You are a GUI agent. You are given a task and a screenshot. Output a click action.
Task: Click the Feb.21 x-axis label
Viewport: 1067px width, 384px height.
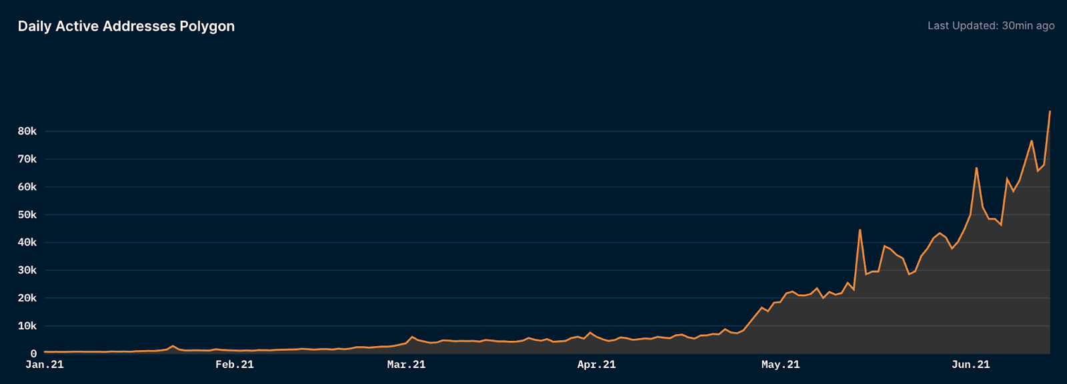pyautogui.click(x=235, y=365)
